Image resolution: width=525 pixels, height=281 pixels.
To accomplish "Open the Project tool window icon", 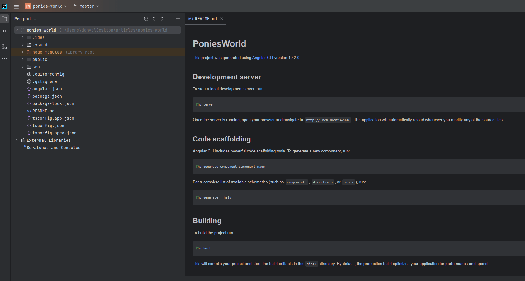I will [x=4, y=19].
